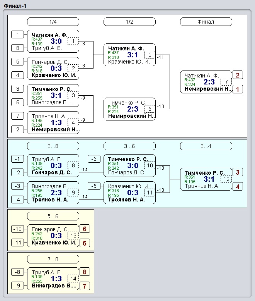Click score 2:3 in semifinal match 6

(x=133, y=109)
